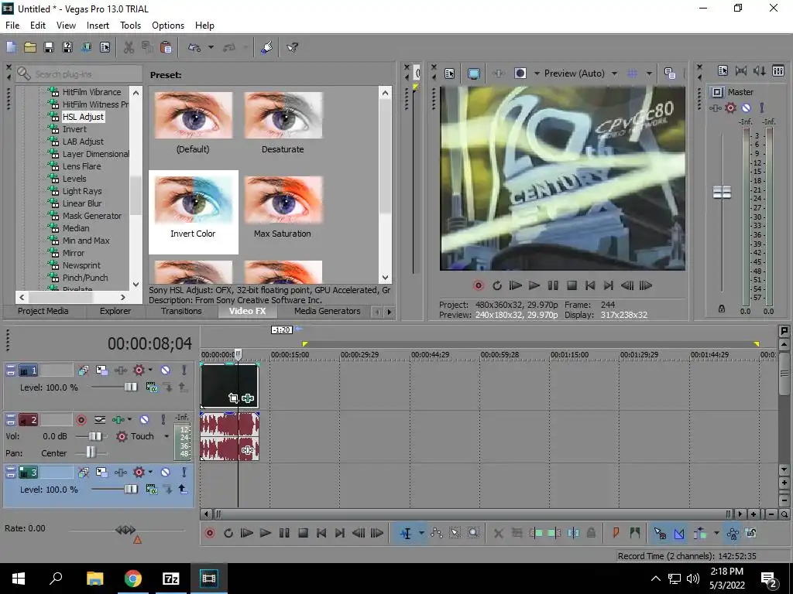Open the Tools menu

coord(130,26)
